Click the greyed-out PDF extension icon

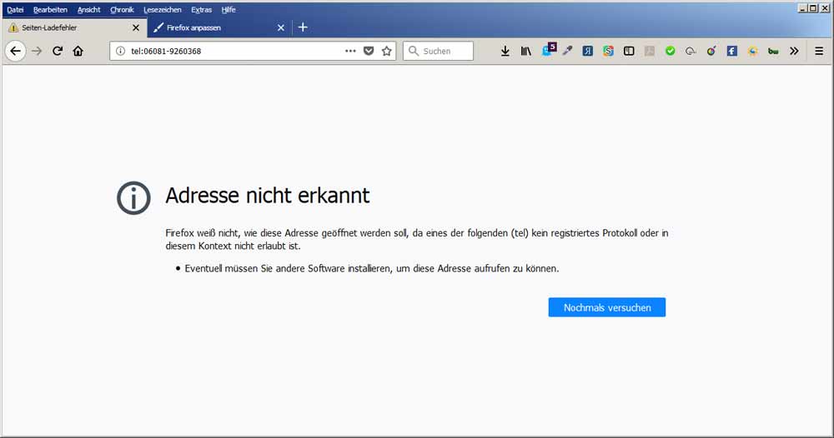click(650, 51)
